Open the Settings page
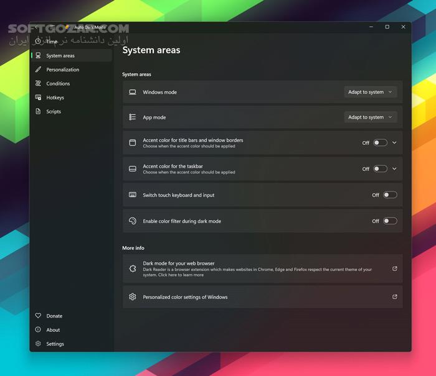 (x=72, y=344)
